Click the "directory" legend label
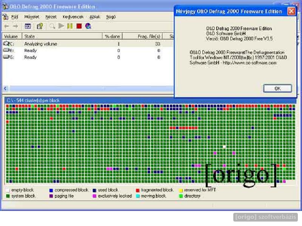This screenshot has height=226, width=302. [192, 196]
